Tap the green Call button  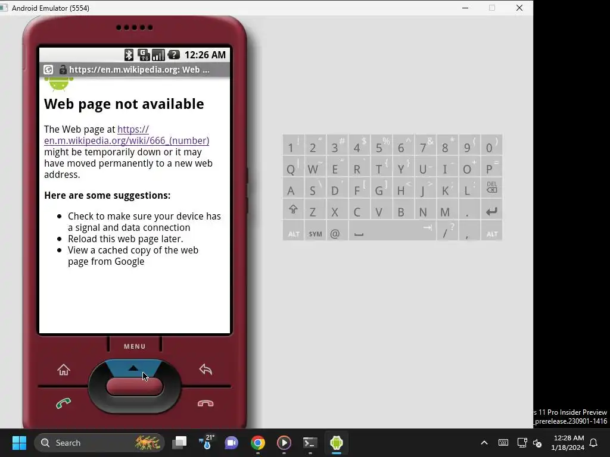point(63,403)
